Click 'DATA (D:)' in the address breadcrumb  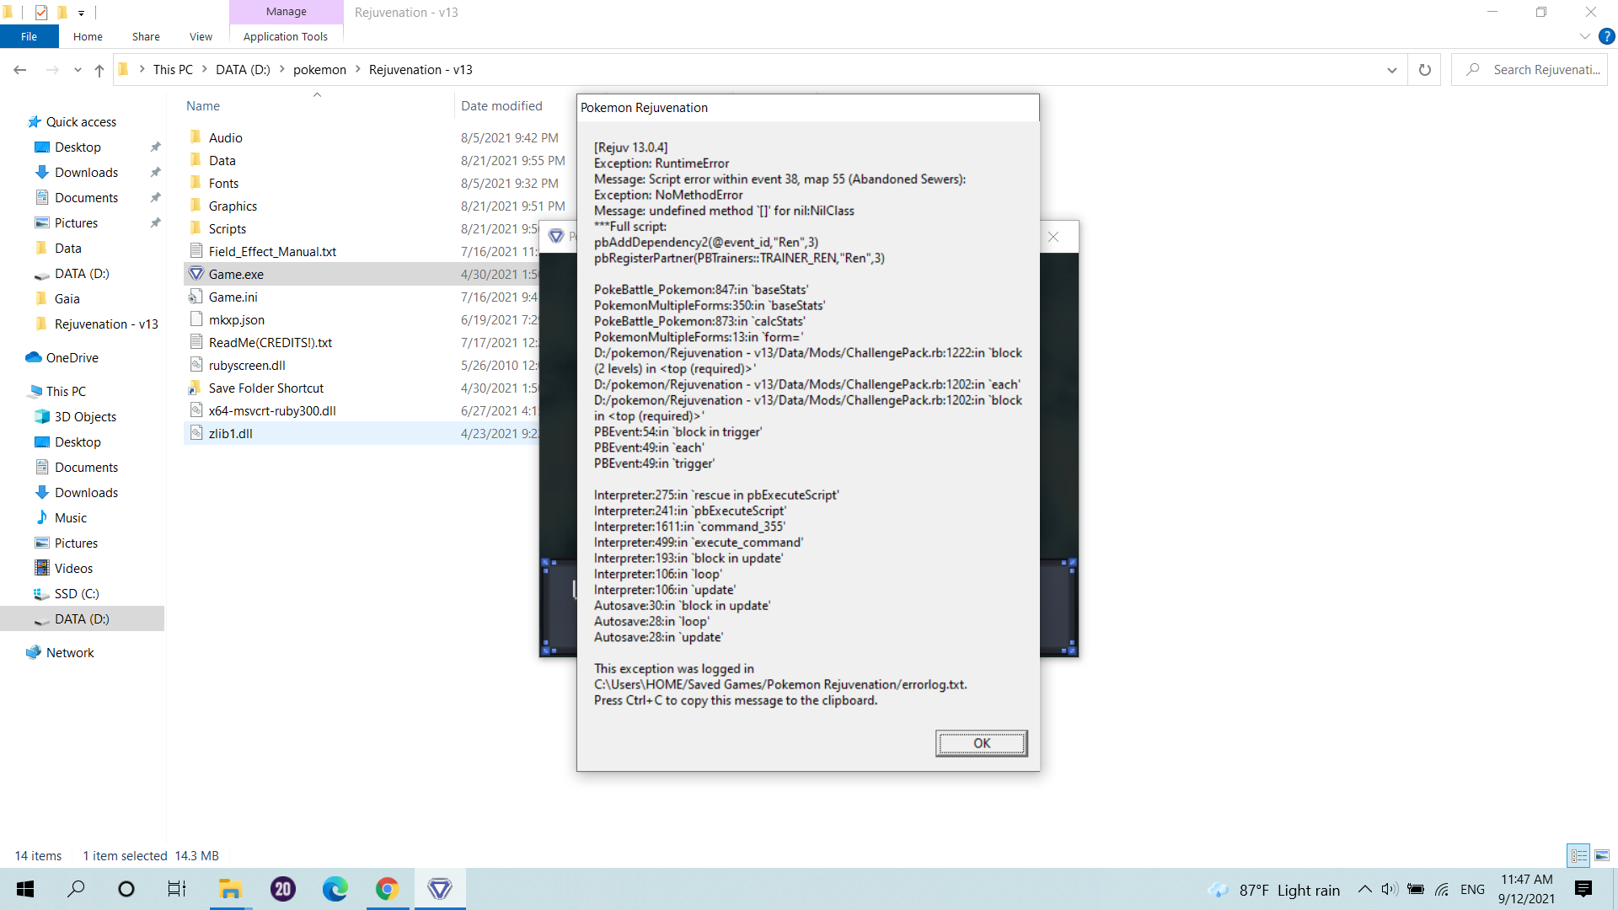tap(243, 70)
